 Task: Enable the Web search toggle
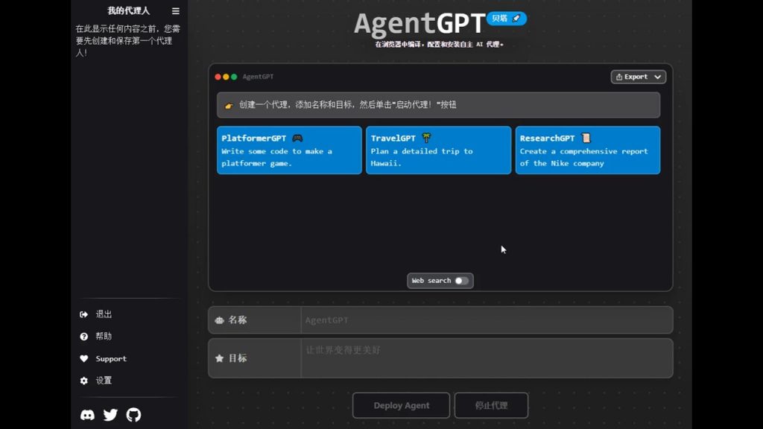coord(462,281)
